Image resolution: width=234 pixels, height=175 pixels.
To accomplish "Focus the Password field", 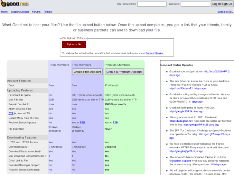I will point(195,4).
